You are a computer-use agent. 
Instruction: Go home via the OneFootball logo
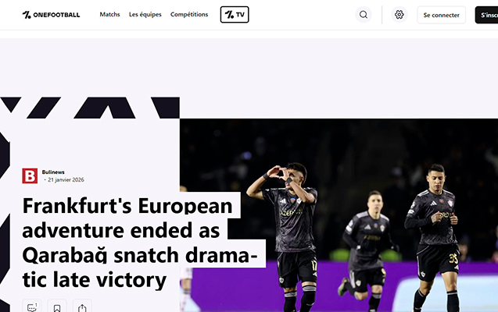pyautogui.click(x=51, y=15)
